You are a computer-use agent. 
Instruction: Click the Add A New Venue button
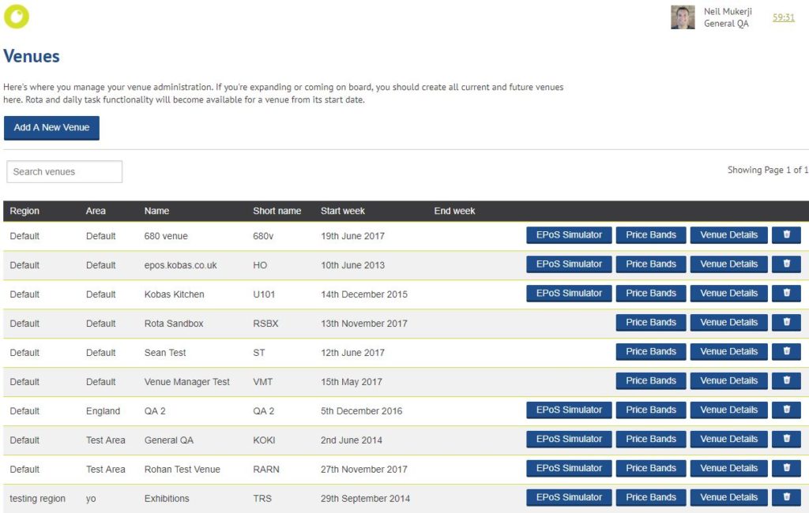pyautogui.click(x=51, y=127)
